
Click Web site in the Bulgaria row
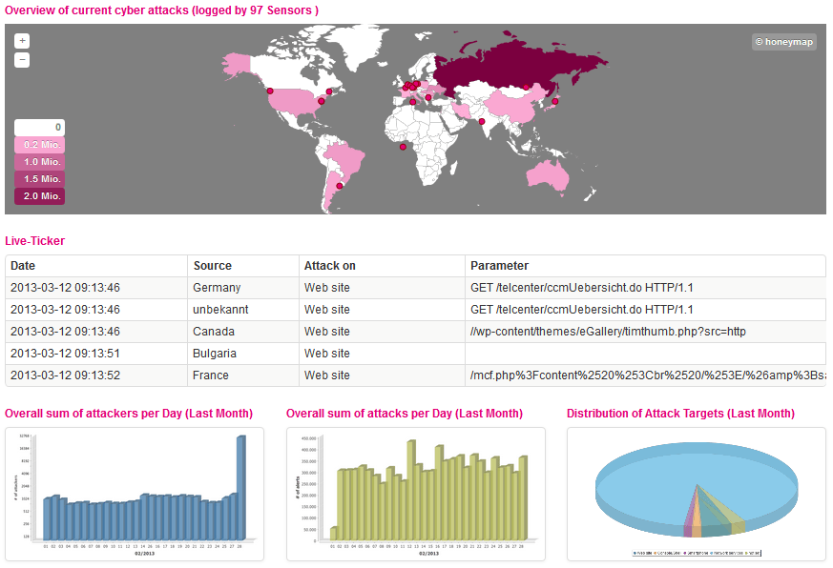click(382, 354)
